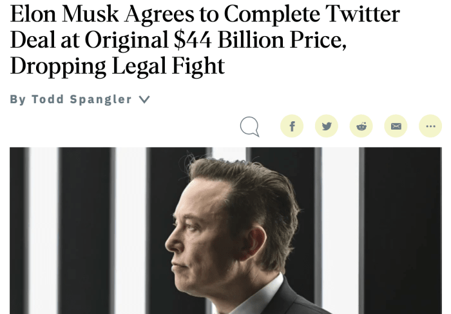Open more sharing options ellipsis button
The image size is (451, 314).
click(x=430, y=126)
